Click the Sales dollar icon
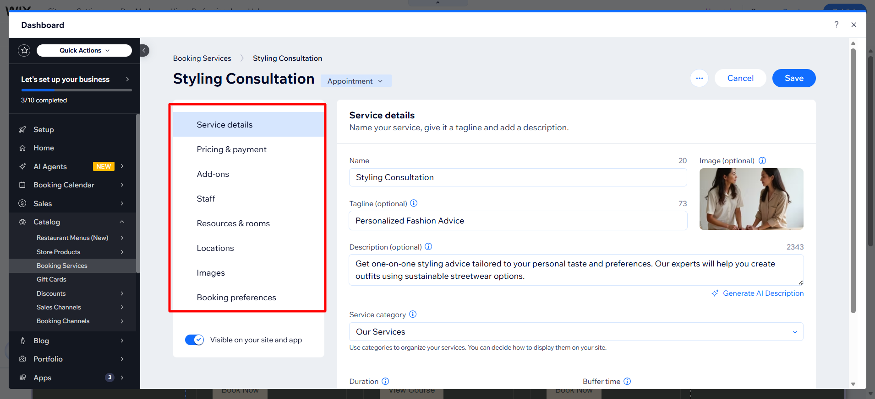875x399 pixels. 22,203
